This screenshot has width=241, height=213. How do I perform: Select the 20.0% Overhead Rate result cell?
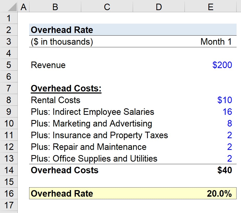click(211, 194)
